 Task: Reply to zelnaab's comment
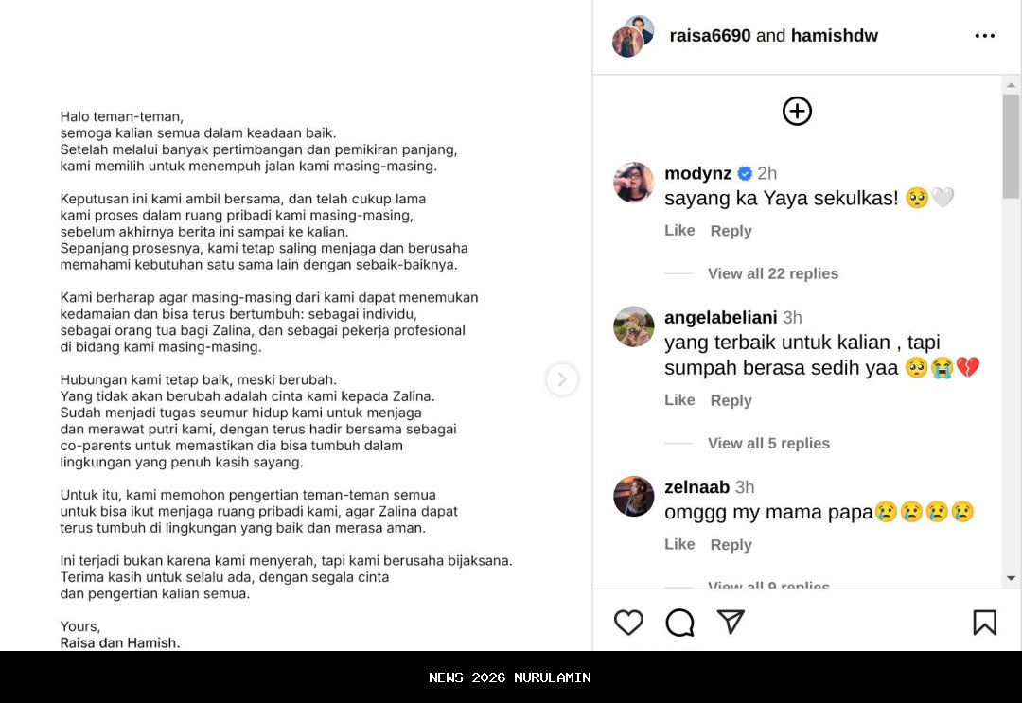coord(731,545)
